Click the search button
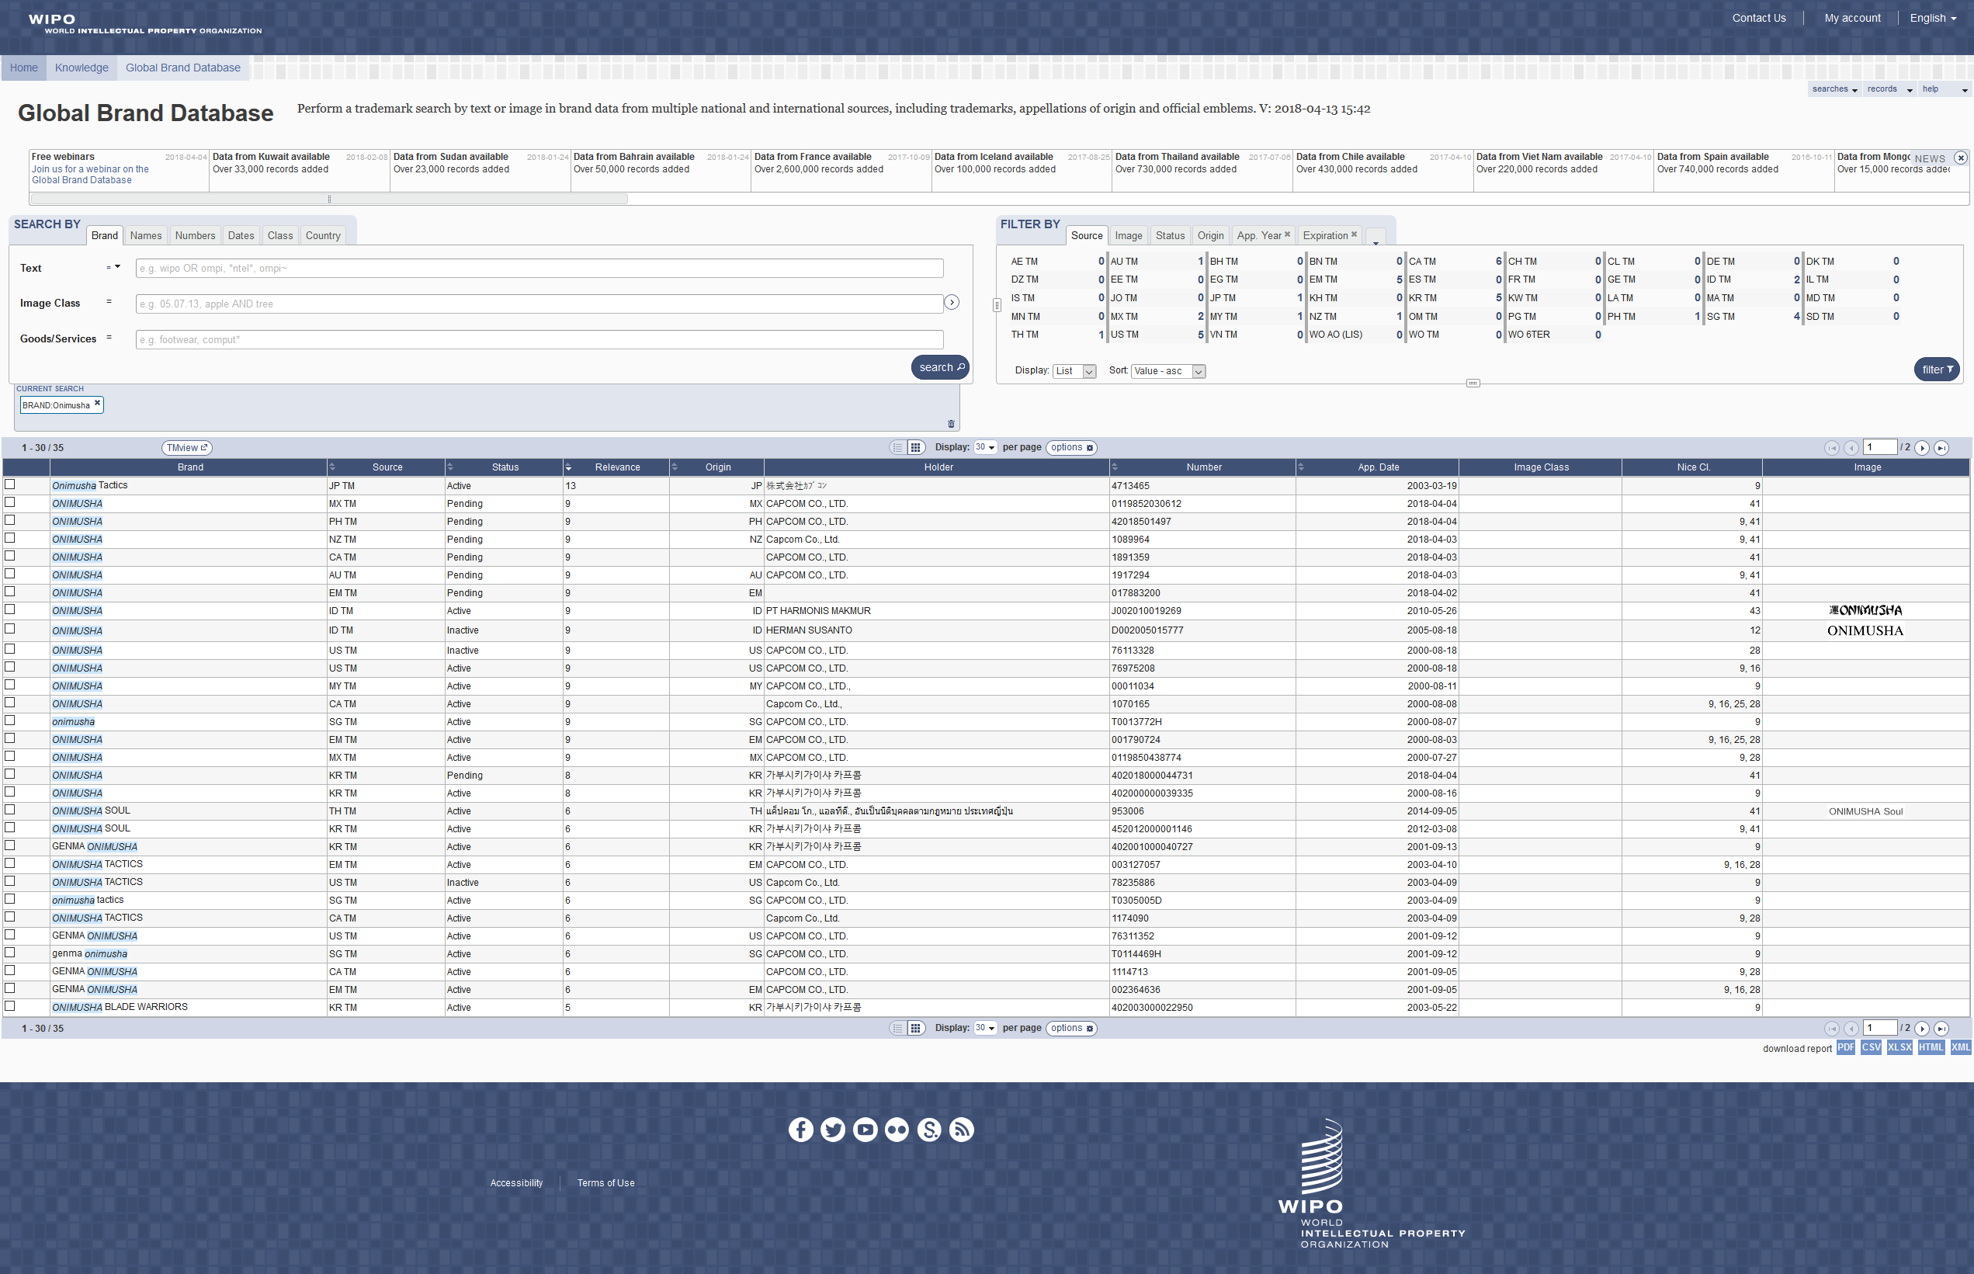1974x1274 pixels. 940,367
